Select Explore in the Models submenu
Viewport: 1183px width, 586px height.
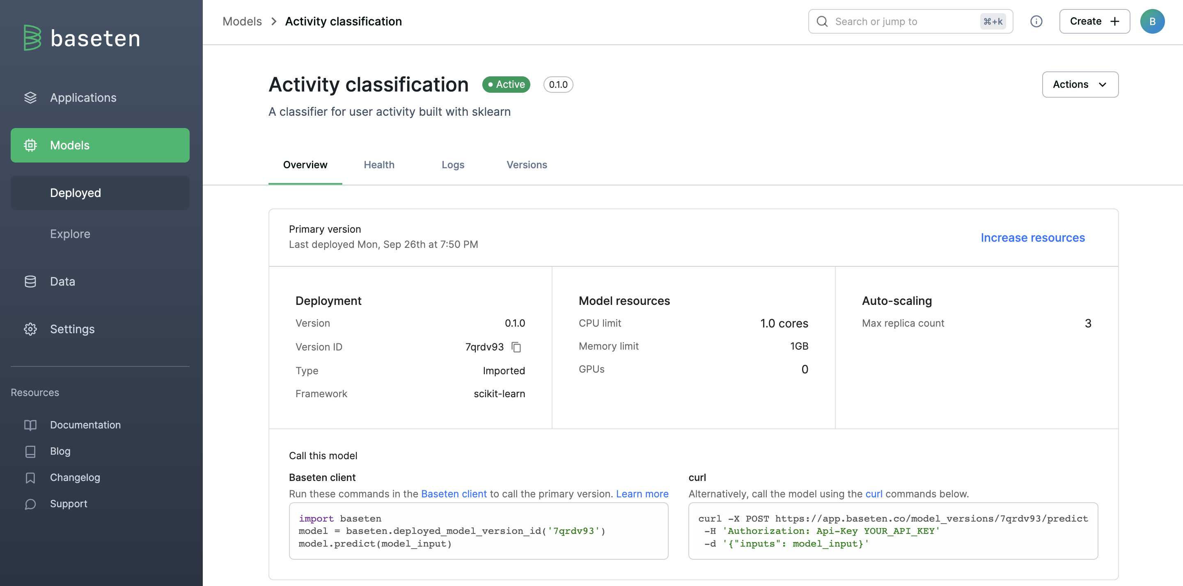coord(70,234)
